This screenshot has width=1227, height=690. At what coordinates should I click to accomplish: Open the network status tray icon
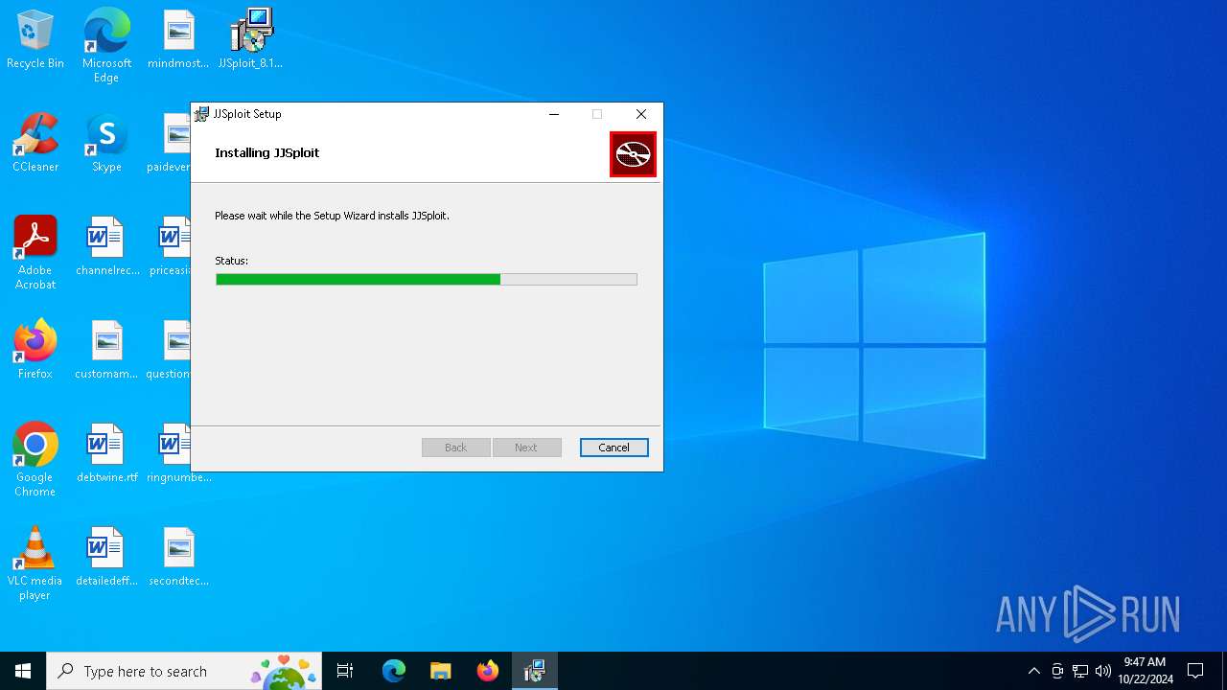tap(1080, 671)
